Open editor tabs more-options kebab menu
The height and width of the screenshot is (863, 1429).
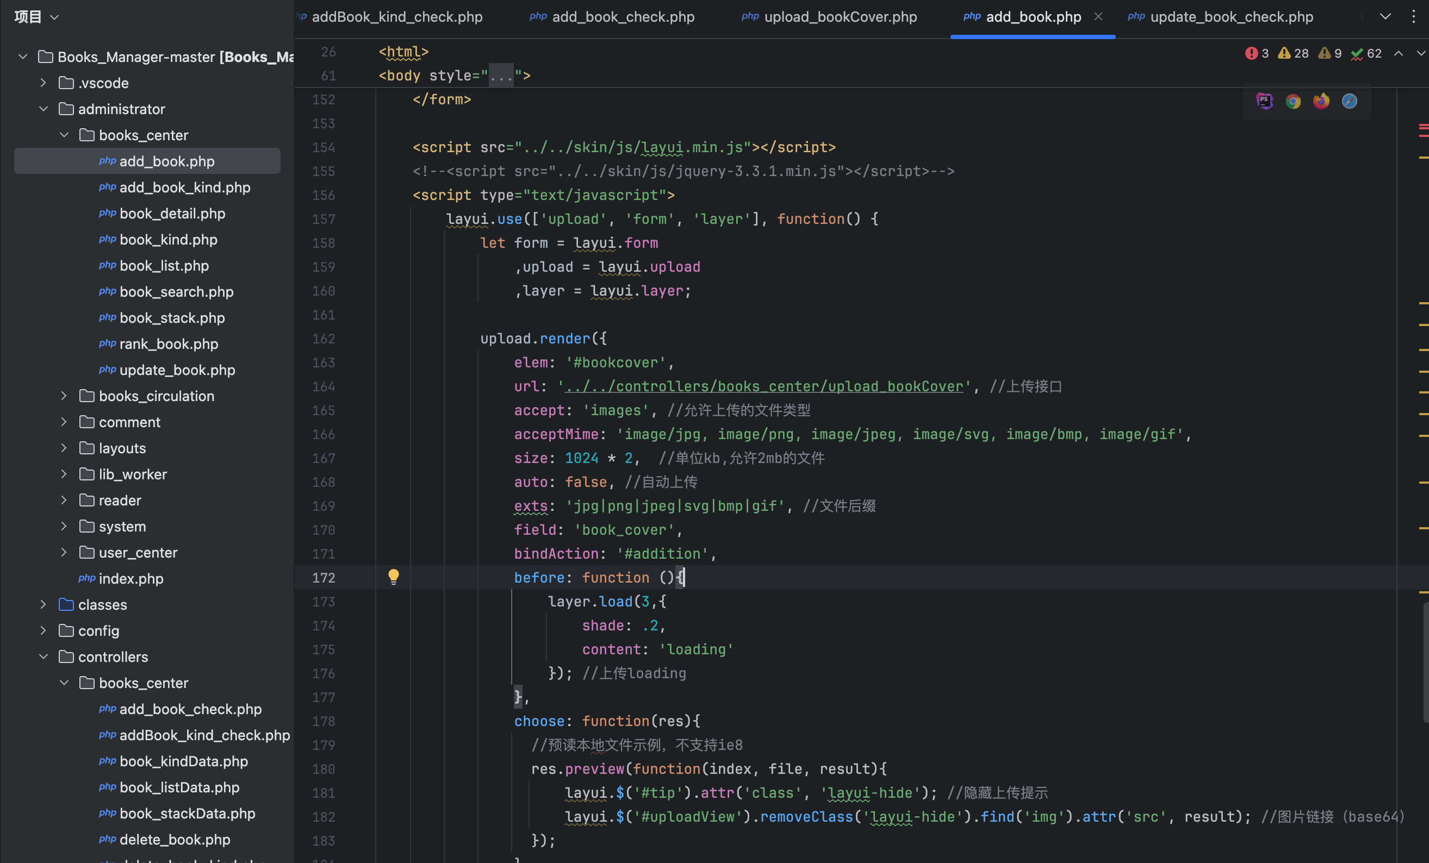click(1413, 17)
